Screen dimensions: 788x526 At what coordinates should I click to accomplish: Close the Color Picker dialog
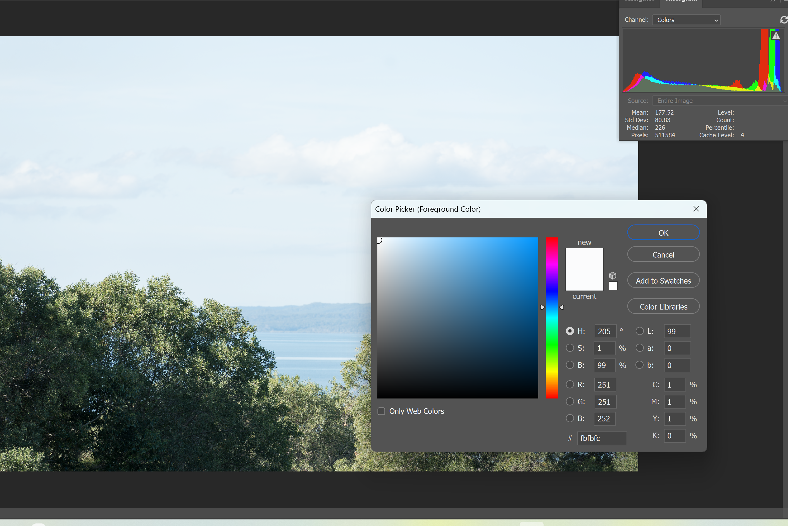696,209
